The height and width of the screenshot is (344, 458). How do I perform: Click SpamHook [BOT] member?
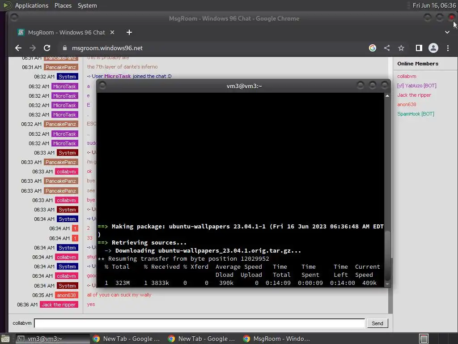click(x=416, y=114)
